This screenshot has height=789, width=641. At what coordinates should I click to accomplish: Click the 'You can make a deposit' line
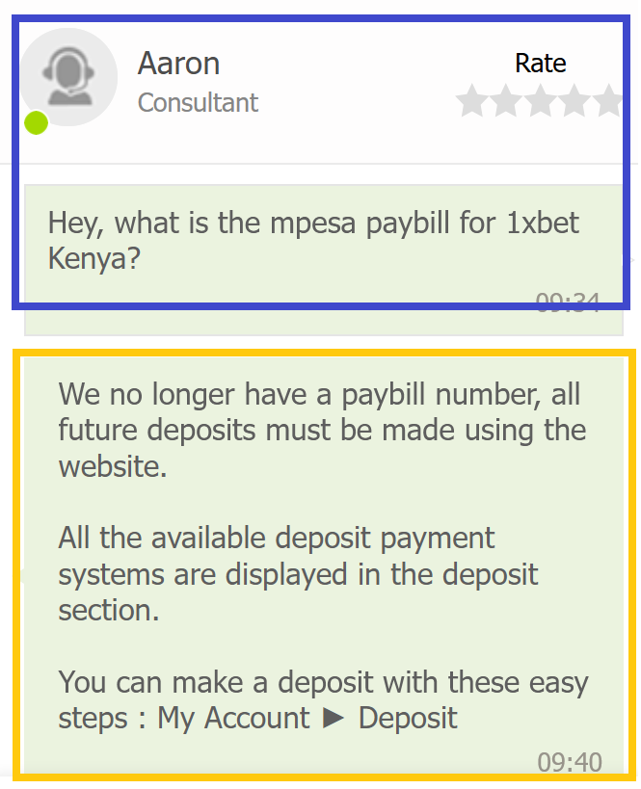323,700
